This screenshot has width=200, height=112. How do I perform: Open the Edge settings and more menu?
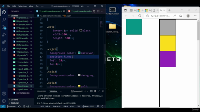[x=195, y=16]
